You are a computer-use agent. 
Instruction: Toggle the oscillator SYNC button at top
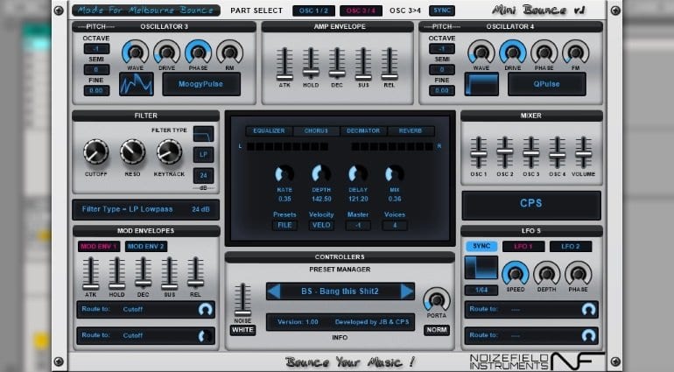coord(442,11)
